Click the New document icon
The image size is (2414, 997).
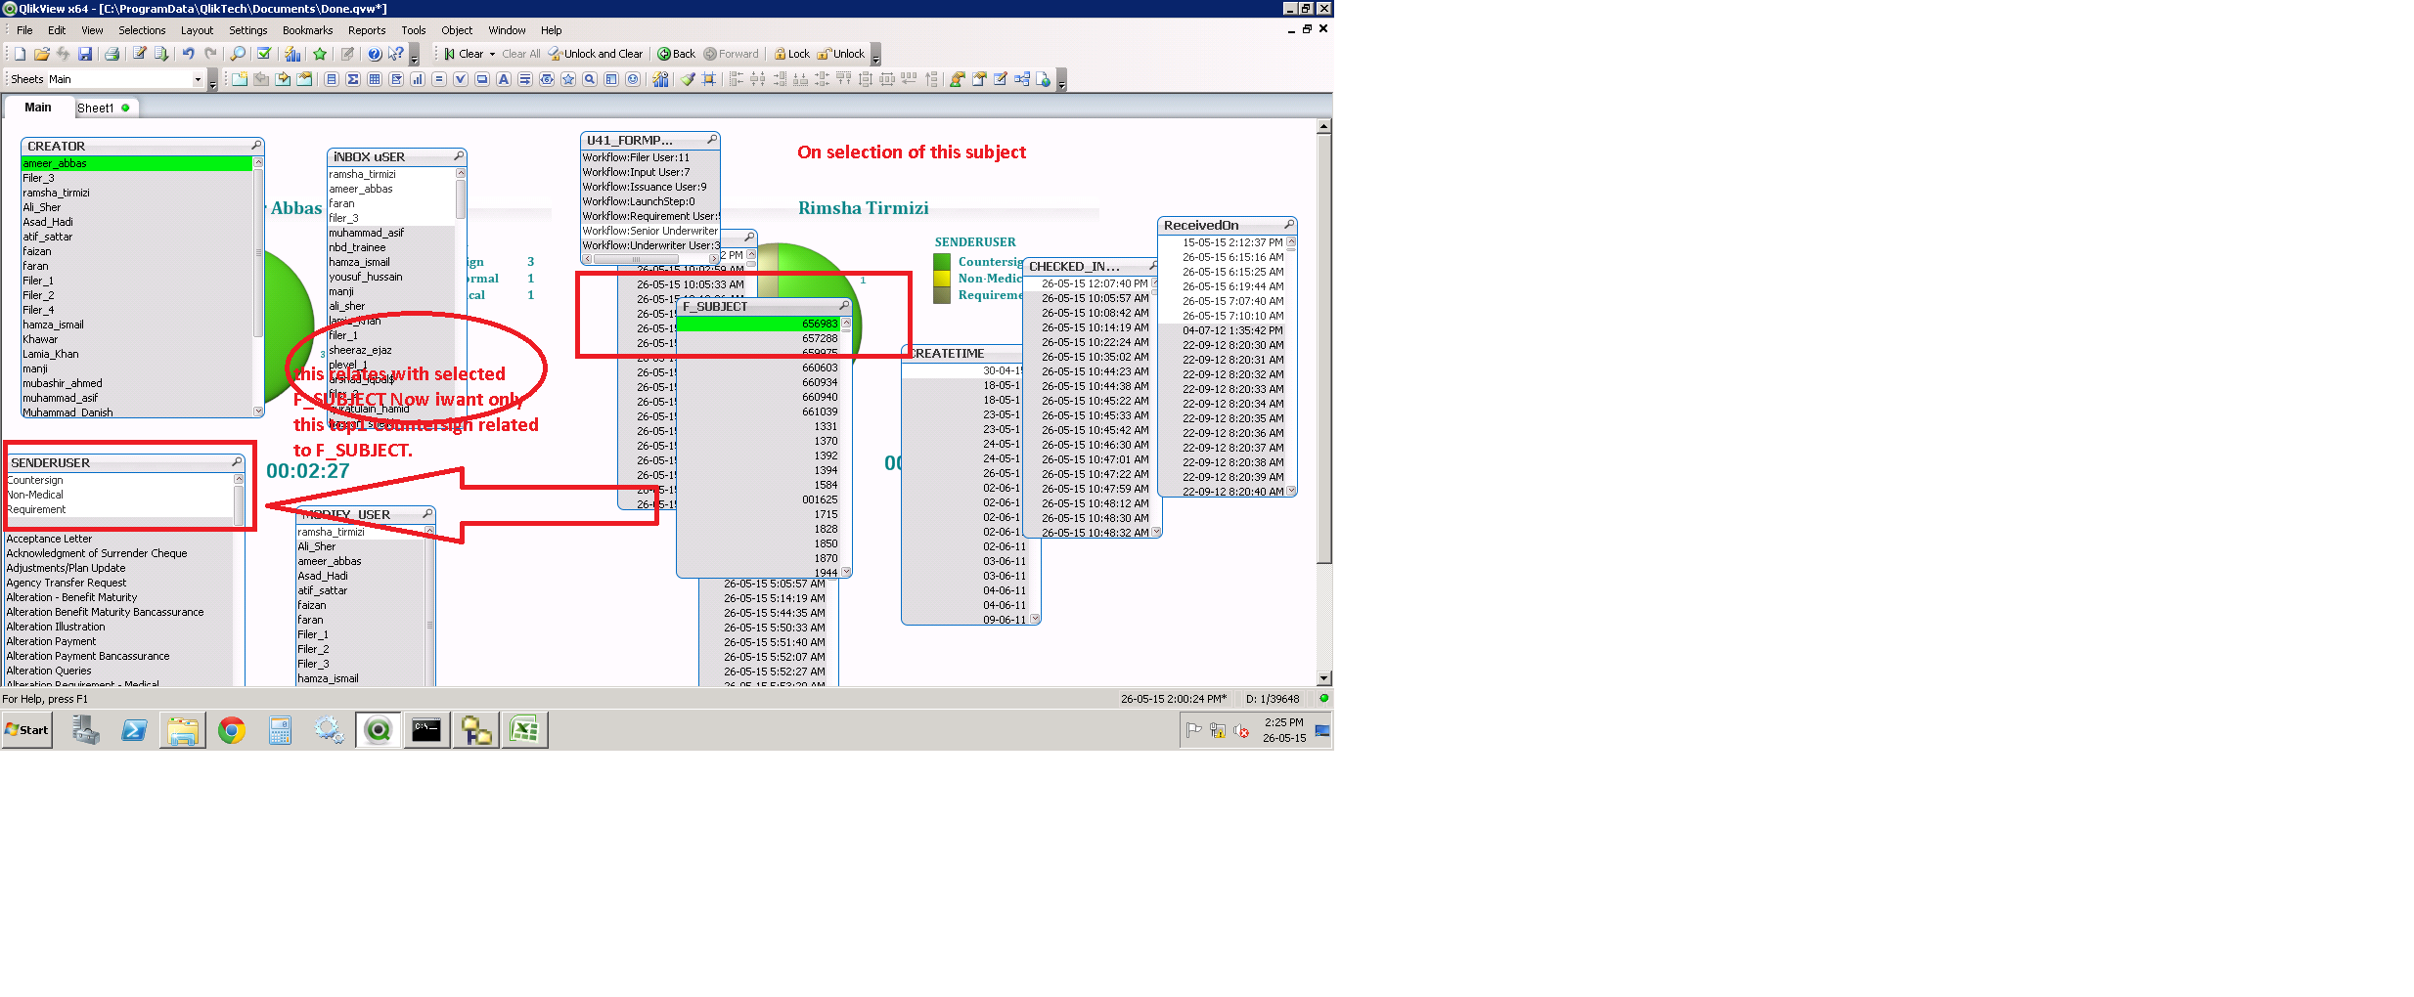coord(20,54)
